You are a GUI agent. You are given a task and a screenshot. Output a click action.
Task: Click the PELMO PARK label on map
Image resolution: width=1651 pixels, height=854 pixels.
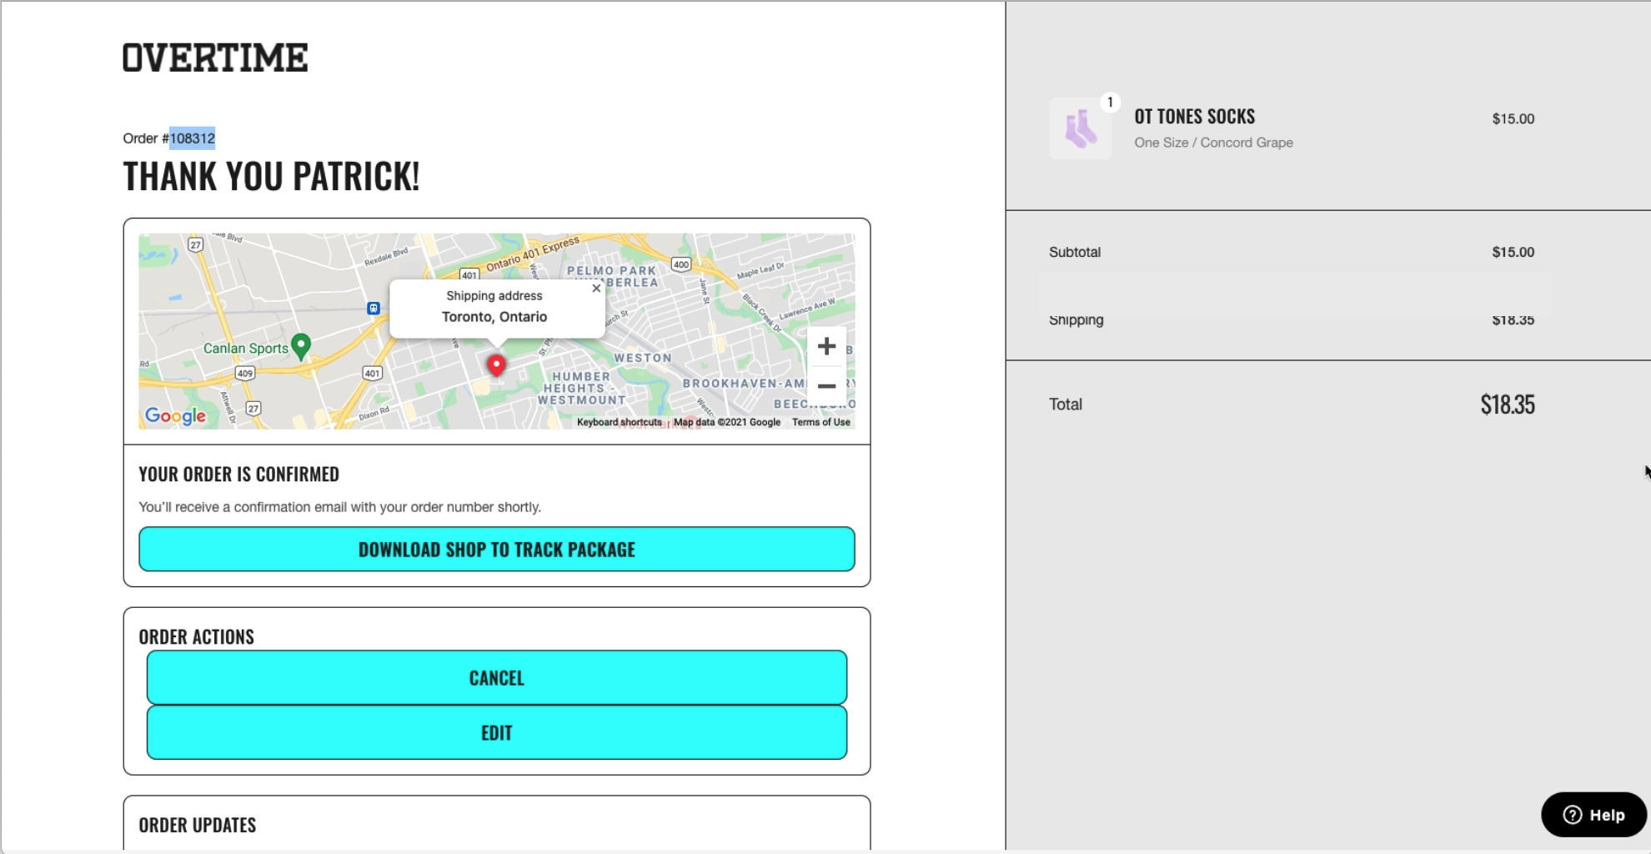pos(612,270)
